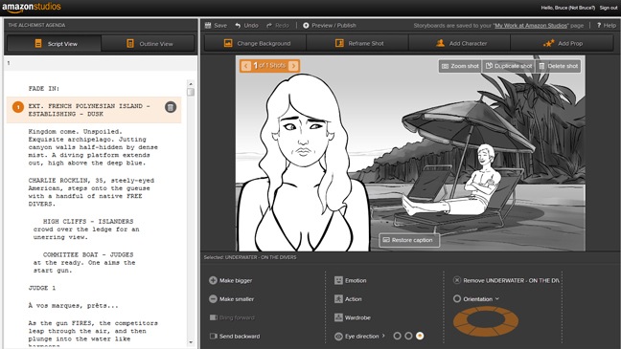The width and height of the screenshot is (621, 349).
Task: Open Action options
Action: tap(348, 299)
